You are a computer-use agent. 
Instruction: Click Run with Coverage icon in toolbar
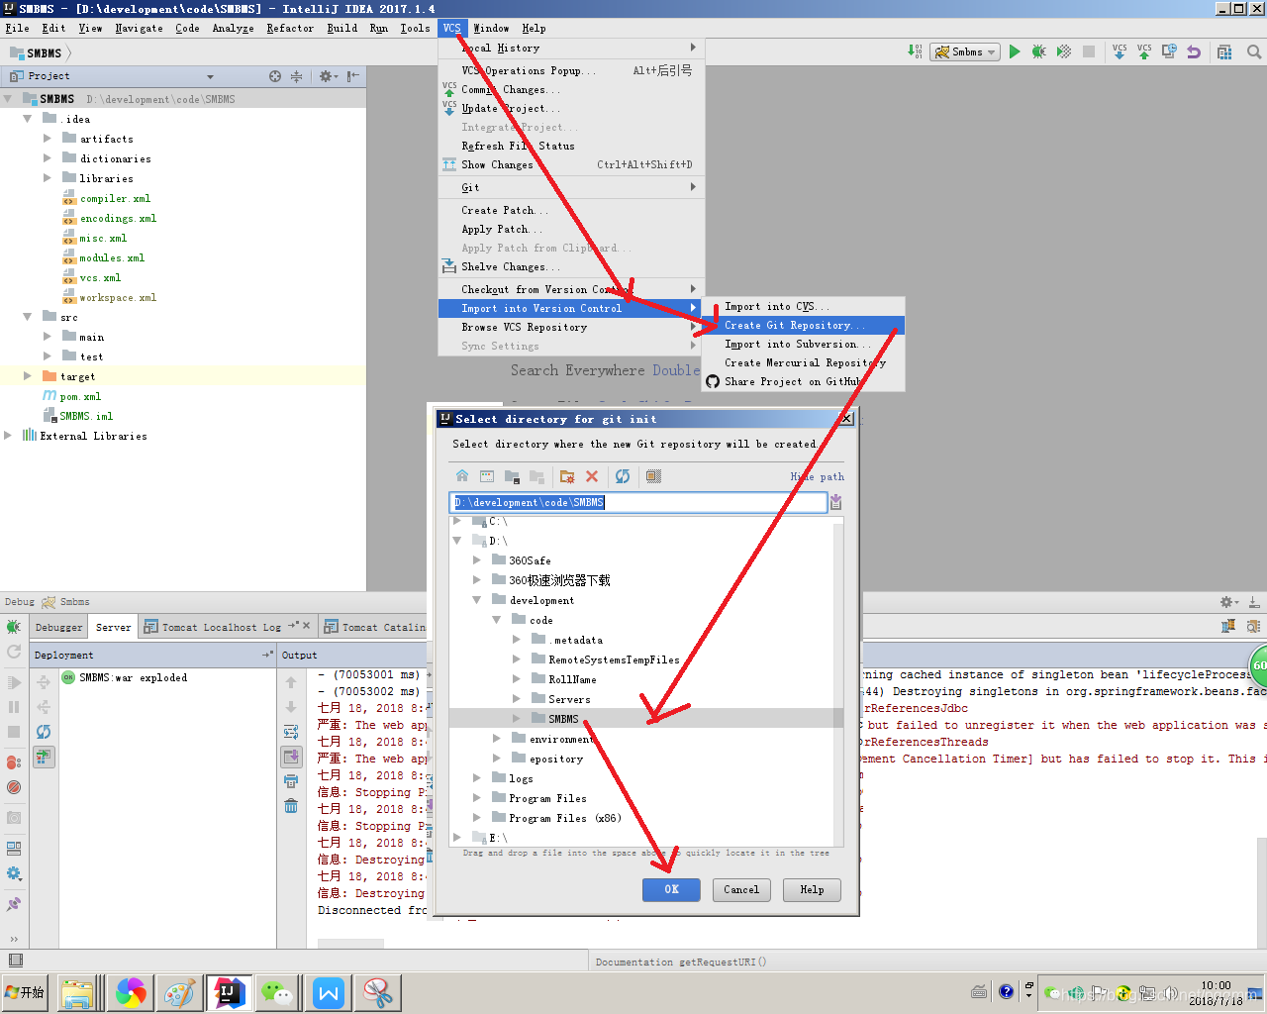1064,51
